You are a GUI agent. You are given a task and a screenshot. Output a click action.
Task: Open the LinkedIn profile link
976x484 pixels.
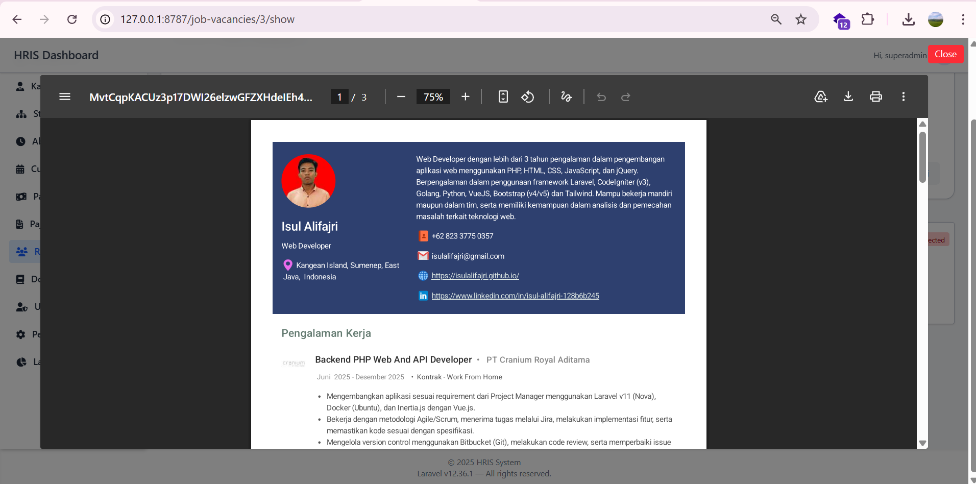point(515,296)
